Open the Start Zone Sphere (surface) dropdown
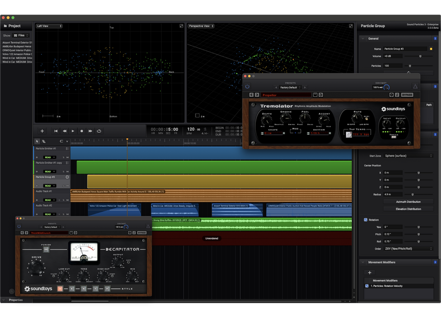The height and width of the screenshot is (318, 441). (x=408, y=156)
